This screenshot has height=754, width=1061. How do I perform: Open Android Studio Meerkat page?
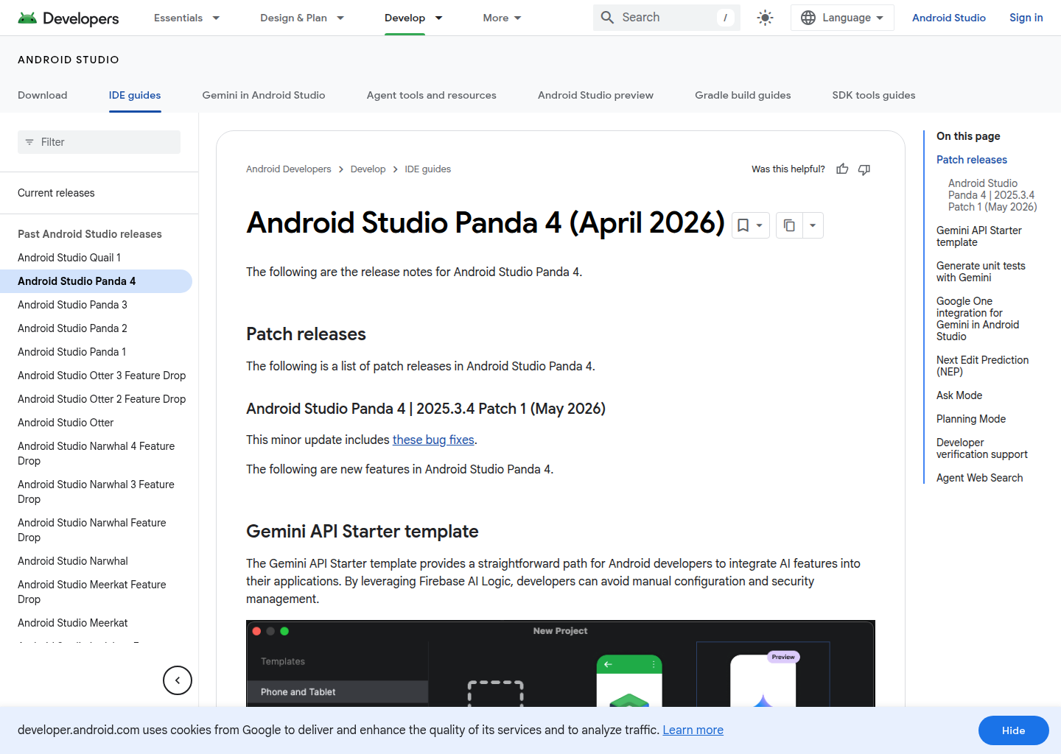coord(73,623)
